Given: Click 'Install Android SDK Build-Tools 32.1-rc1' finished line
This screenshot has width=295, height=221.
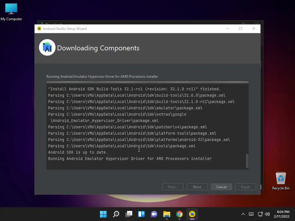Looking at the screenshot, I should tap(134, 89).
